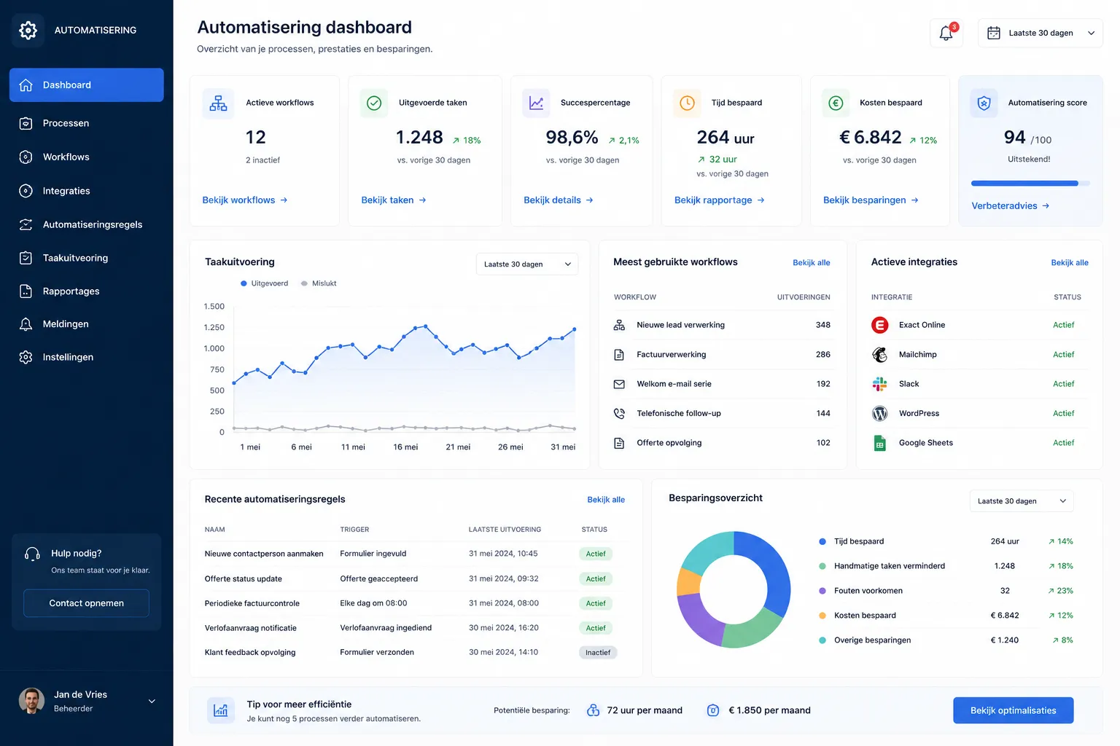1120x746 pixels.
Task: Click the Nieuwe lead verwerking workflow icon
Action: point(619,325)
